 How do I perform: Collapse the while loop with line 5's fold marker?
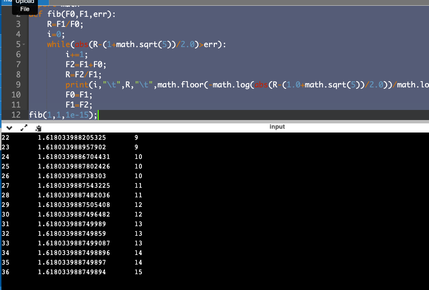point(23,44)
